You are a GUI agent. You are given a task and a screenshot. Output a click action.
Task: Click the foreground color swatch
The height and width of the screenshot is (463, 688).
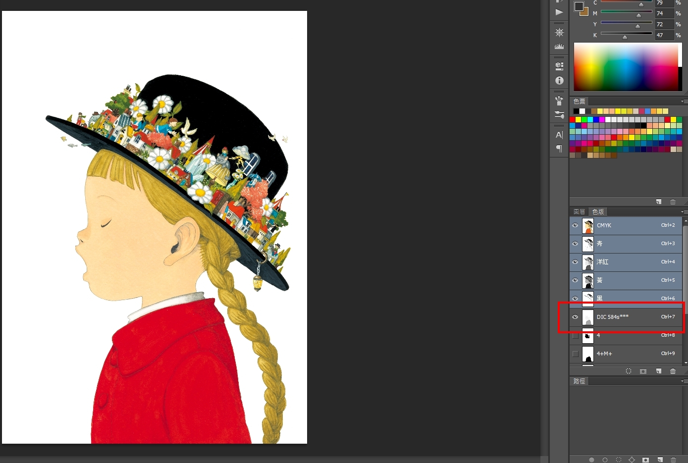579,6
